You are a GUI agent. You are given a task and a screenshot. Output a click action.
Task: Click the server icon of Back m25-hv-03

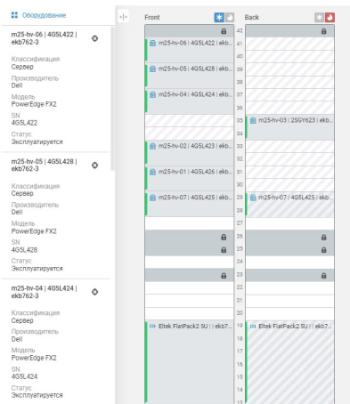[x=253, y=120]
